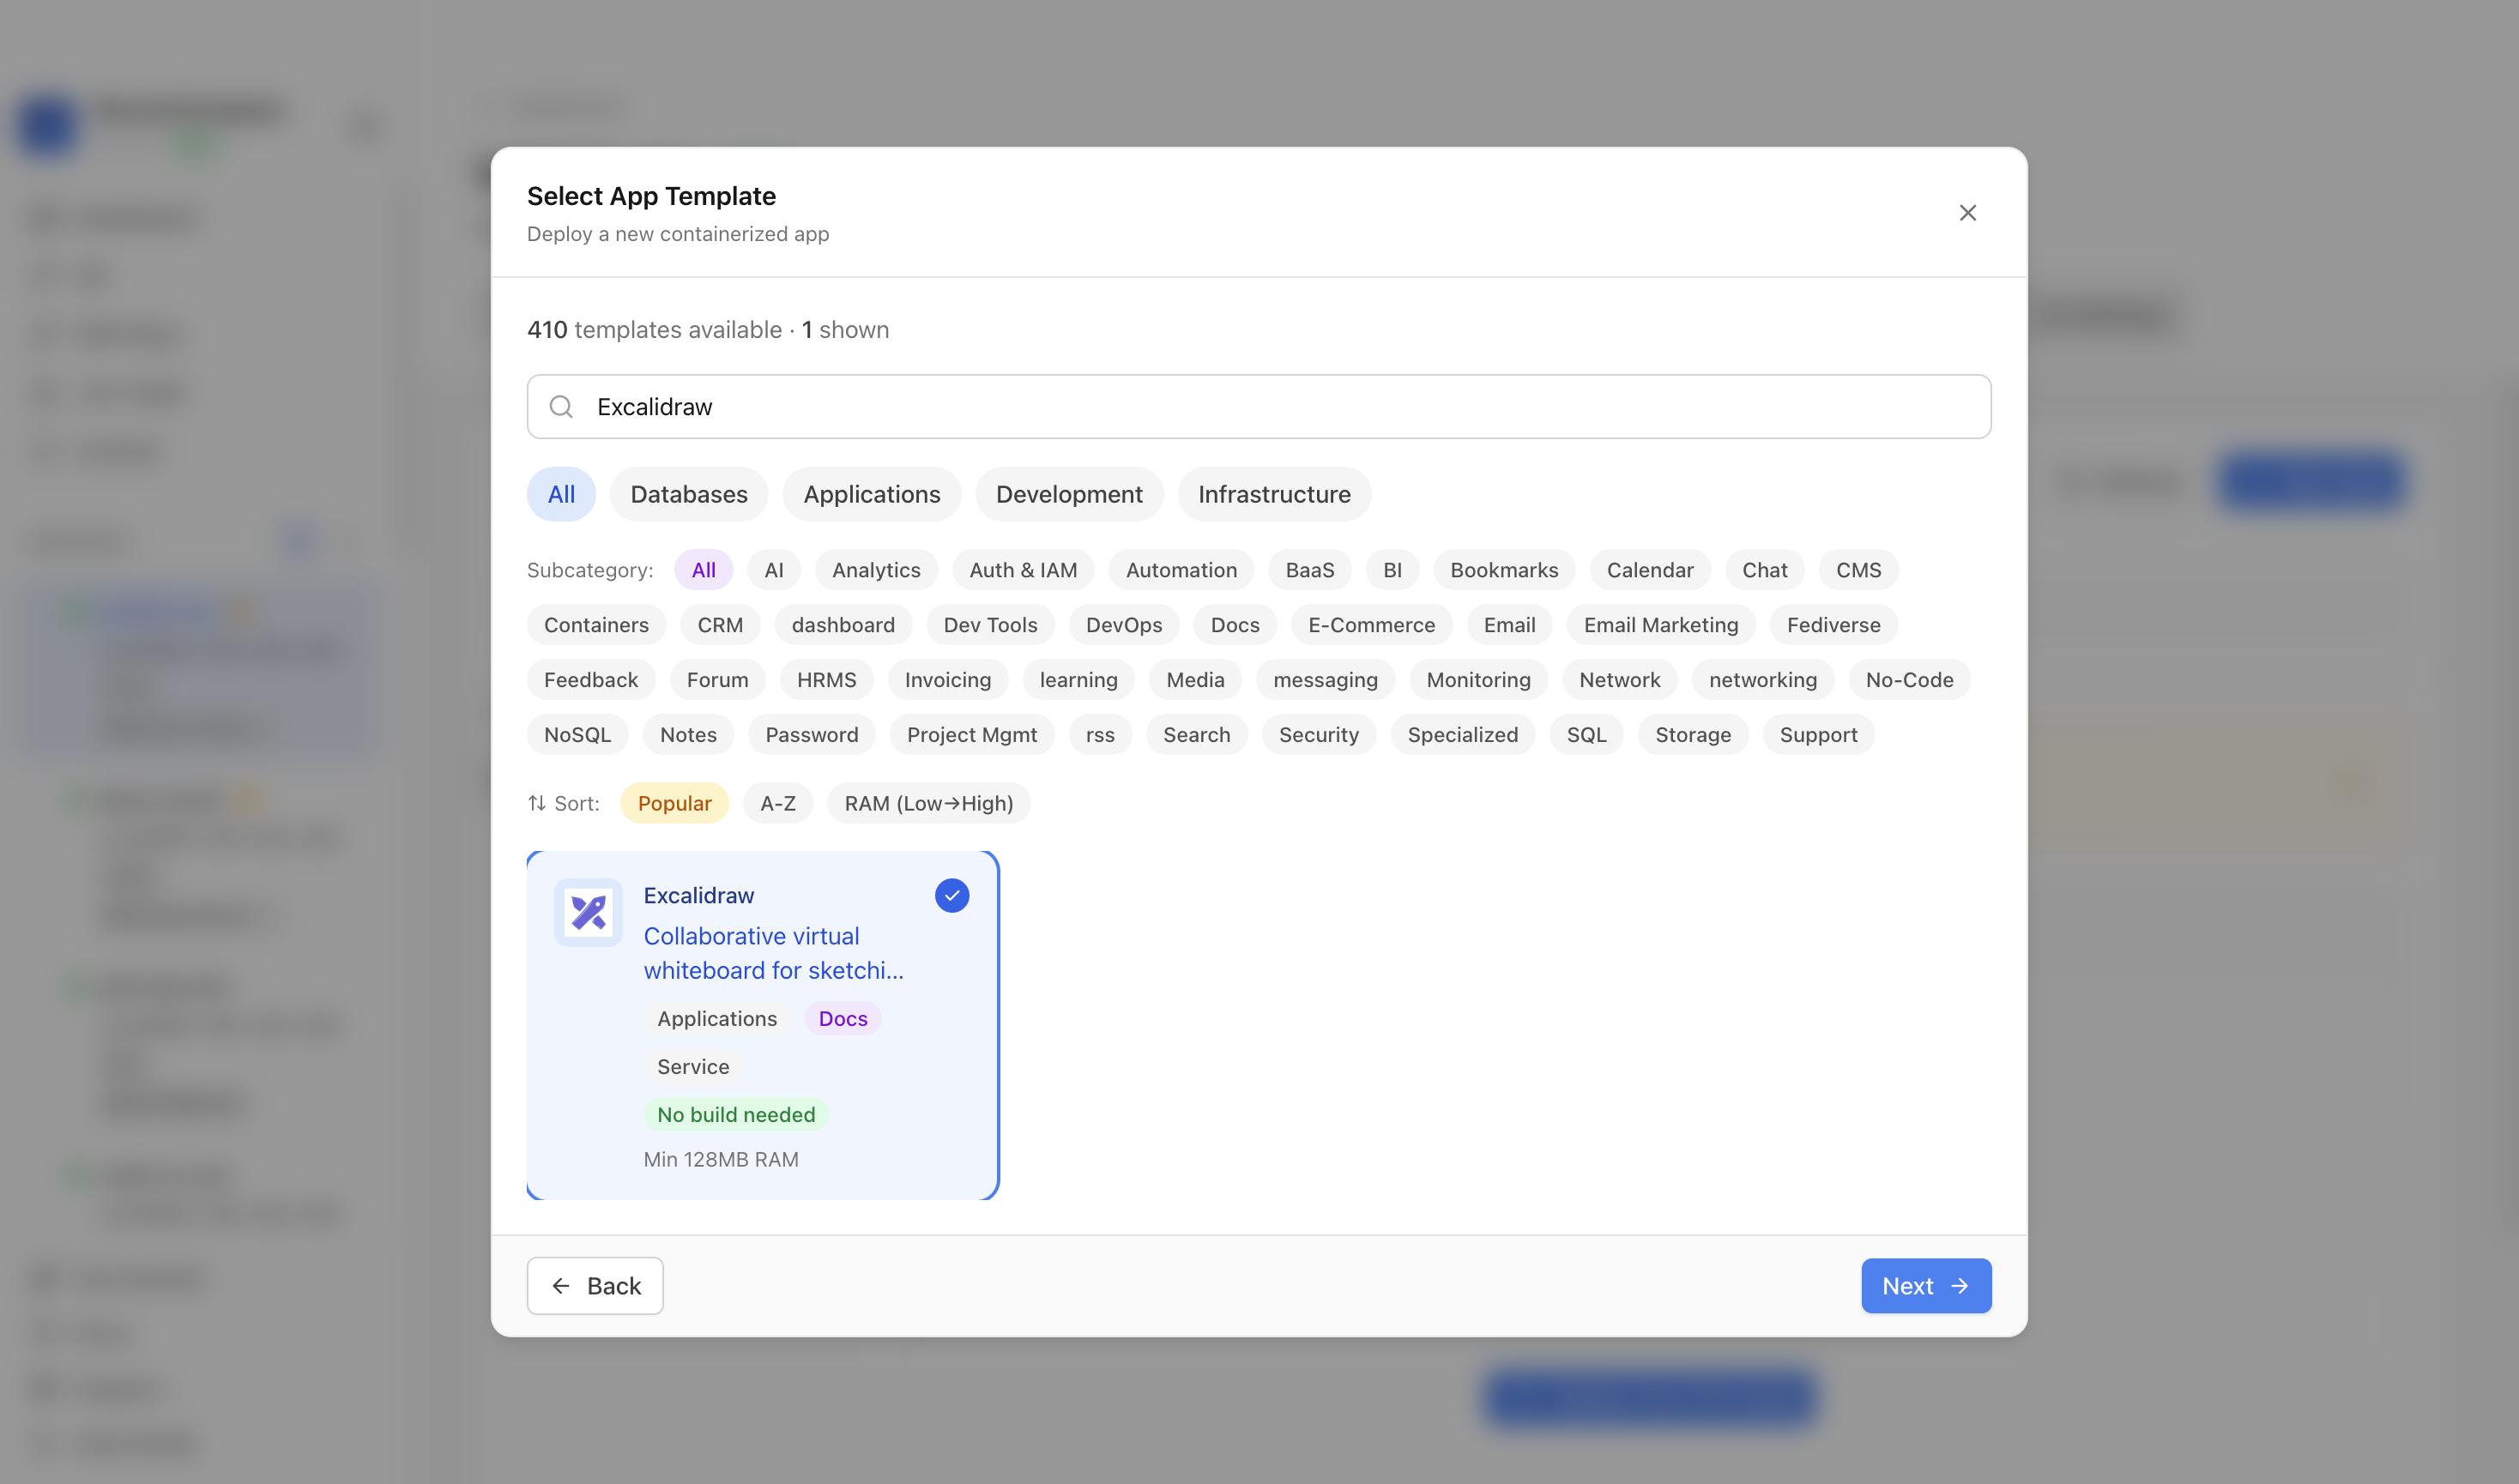Filter by Chat subcategory

1764,570
